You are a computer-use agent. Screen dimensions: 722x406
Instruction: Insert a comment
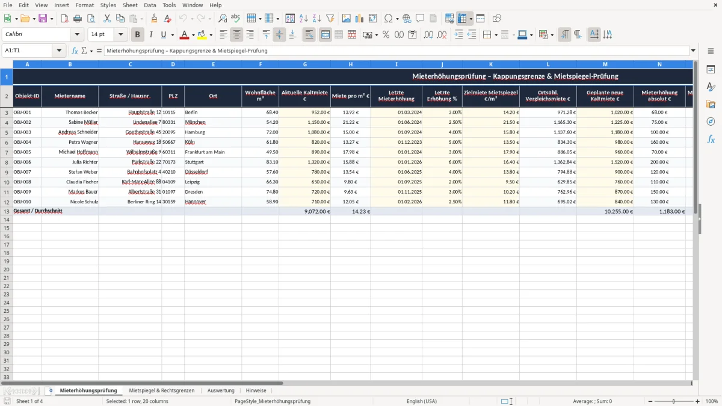pos(420,19)
